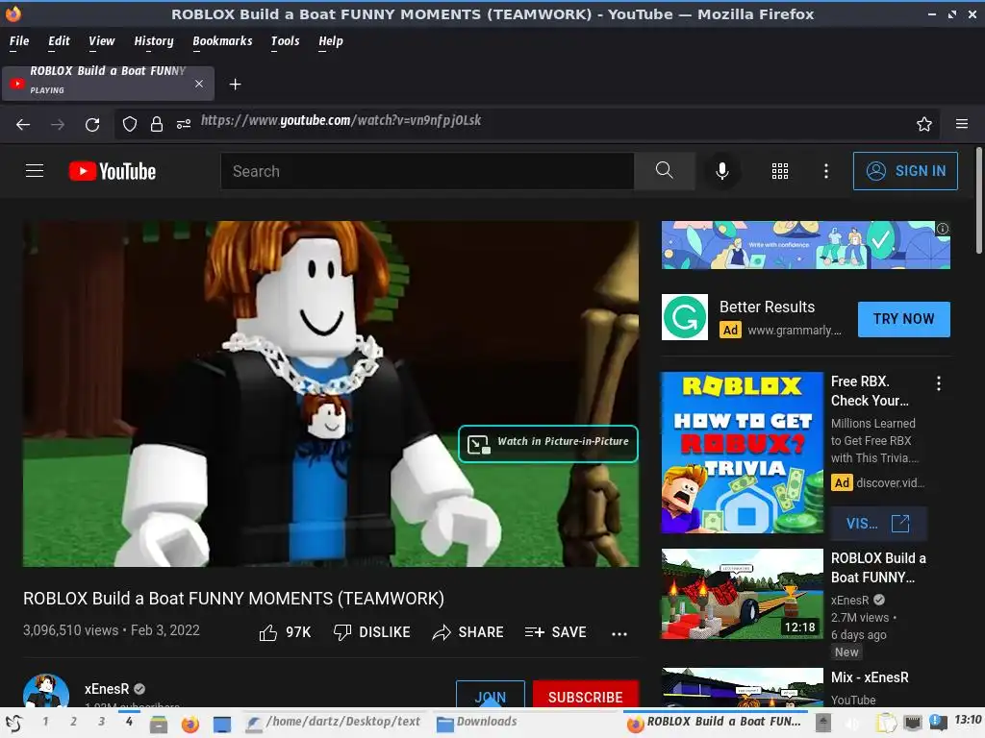The height and width of the screenshot is (738, 985).
Task: Click the SHARE arrow button
Action: 468,632
